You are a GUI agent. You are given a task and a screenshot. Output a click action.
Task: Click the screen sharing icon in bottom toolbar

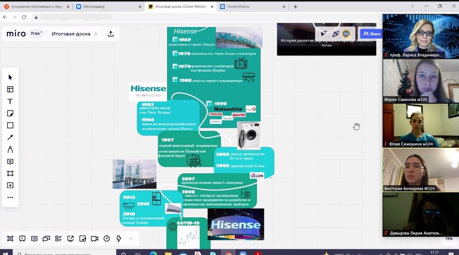click(71, 239)
